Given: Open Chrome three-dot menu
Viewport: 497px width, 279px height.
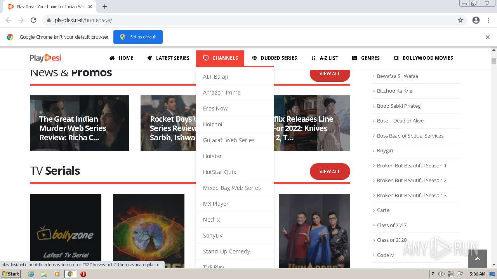Looking at the screenshot, I should click(x=488, y=20).
